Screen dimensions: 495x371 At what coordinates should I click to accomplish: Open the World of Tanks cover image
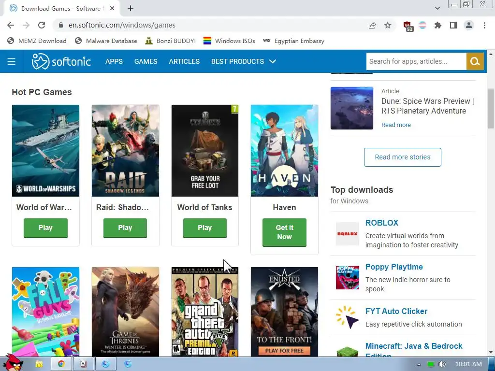205,151
